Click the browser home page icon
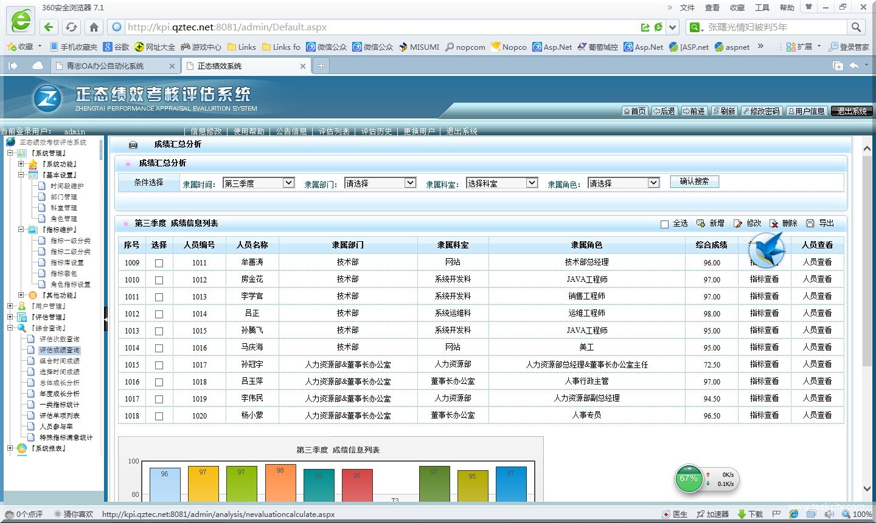This screenshot has width=876, height=523. point(94,27)
